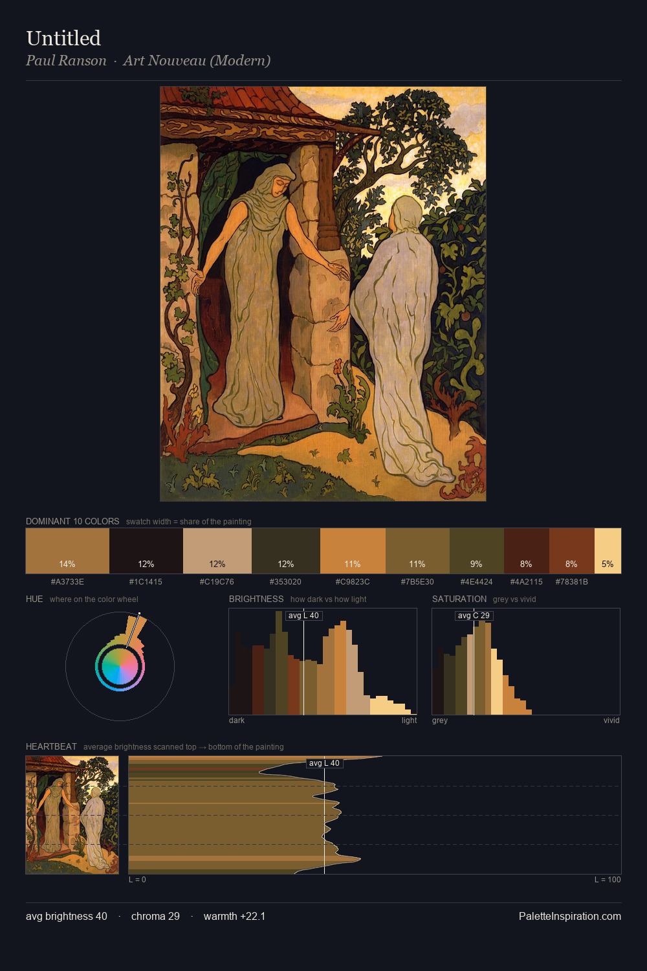The height and width of the screenshot is (971, 647).
Task: Click the #A3733E hex code label
Action: (67, 582)
